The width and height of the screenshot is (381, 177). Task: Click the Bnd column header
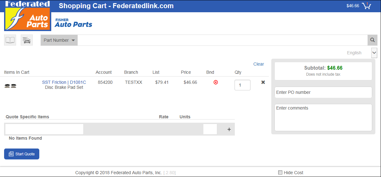210,72
